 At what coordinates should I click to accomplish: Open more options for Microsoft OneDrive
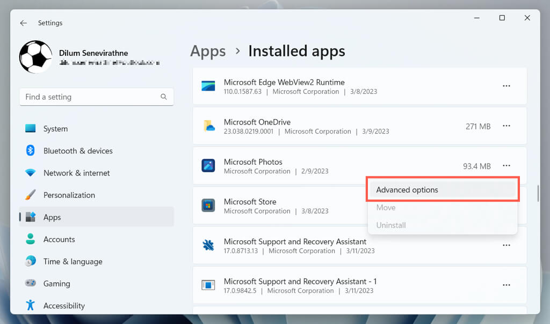tap(506, 126)
